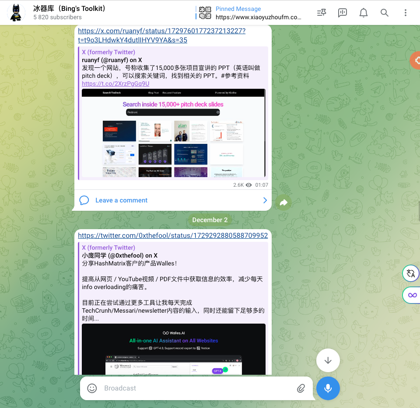
Task: Open the three-dot channel menu
Action: pos(405,13)
